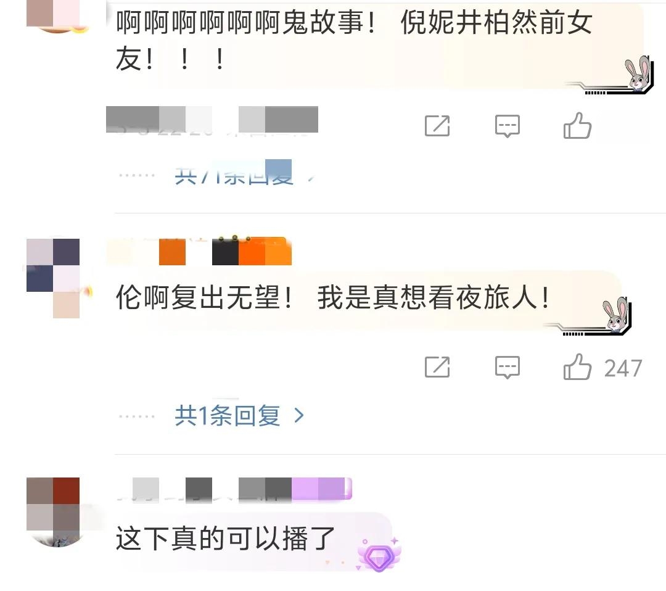The height and width of the screenshot is (591, 666).
Task: Like the first comment about 鬼故事
Action: (x=577, y=126)
